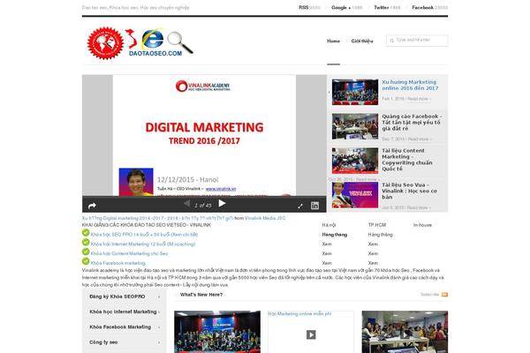Click thumbnail of Tài liệu Seo Vua article
Image resolution: width=530 pixels, height=353 pixels.
[x=355, y=195]
